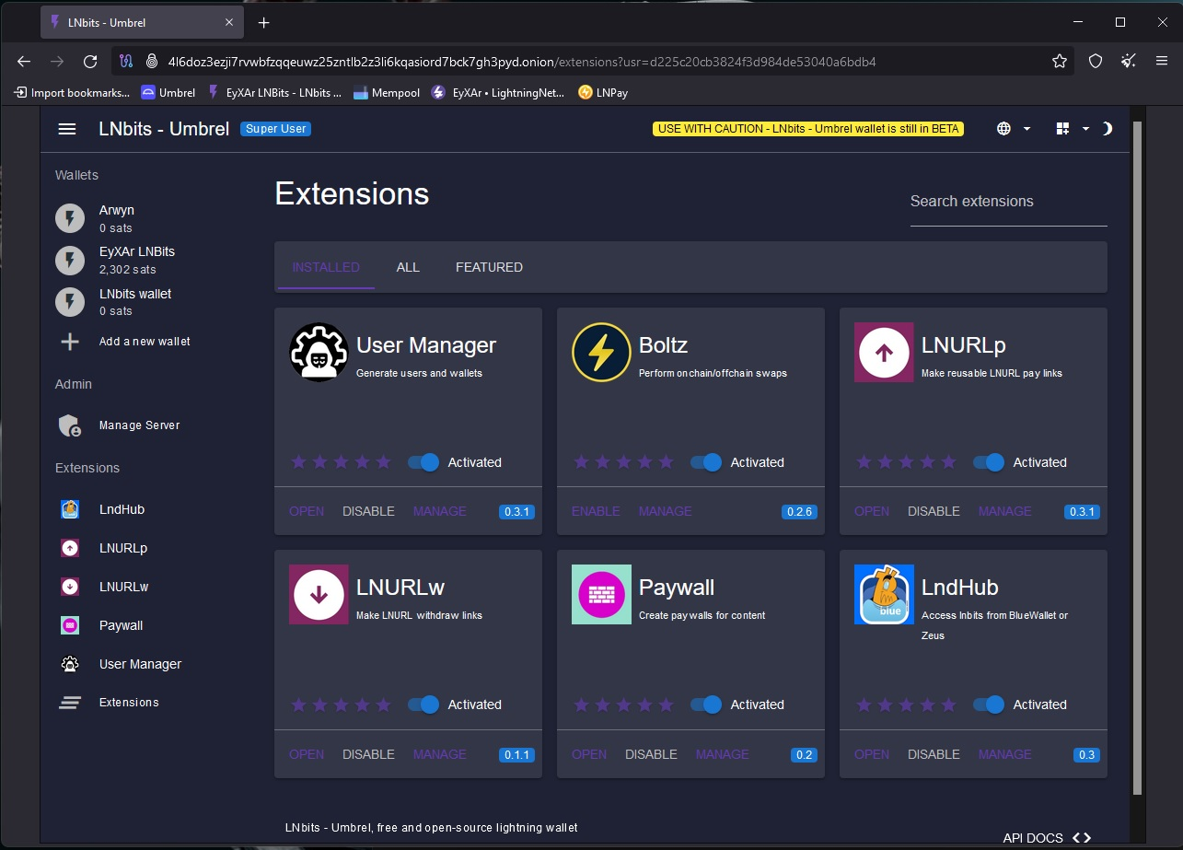Image resolution: width=1183 pixels, height=850 pixels.
Task: Open the LNURLp extension card
Action: click(x=872, y=511)
